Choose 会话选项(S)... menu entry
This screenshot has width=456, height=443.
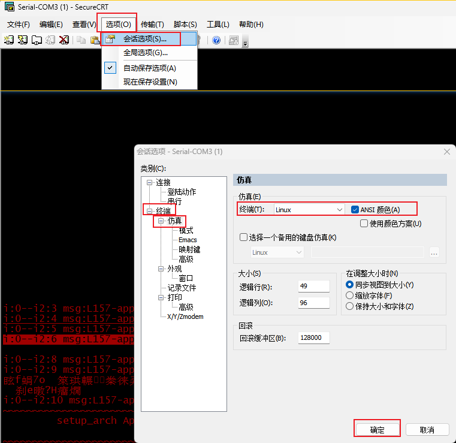coord(149,39)
